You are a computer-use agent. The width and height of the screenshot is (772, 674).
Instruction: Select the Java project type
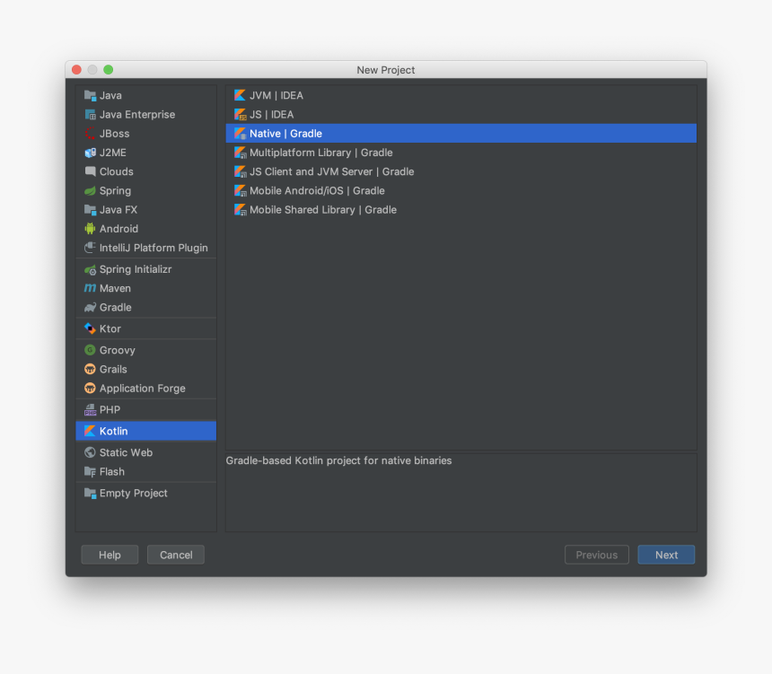146,95
